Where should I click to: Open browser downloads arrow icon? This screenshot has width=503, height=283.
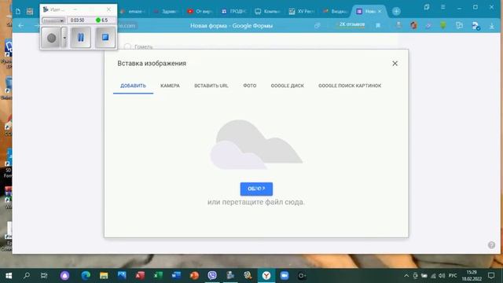(491, 26)
